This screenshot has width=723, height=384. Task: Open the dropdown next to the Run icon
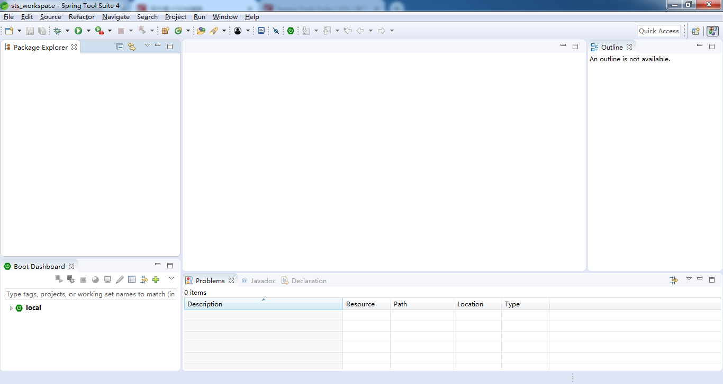click(x=89, y=30)
